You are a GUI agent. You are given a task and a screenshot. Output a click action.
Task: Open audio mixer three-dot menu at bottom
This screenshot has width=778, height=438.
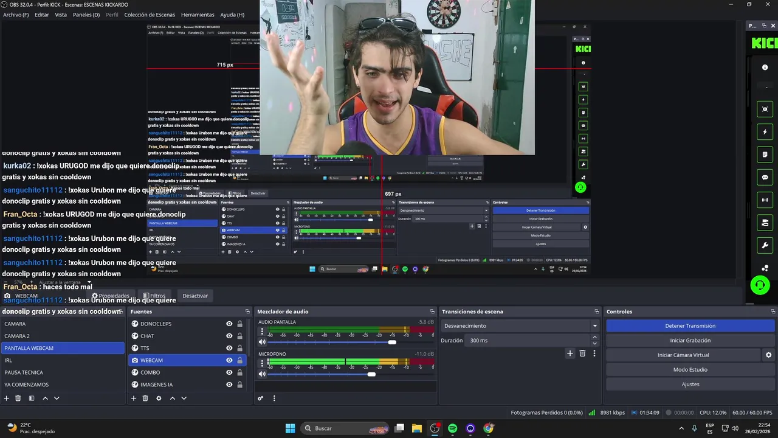coord(274,398)
